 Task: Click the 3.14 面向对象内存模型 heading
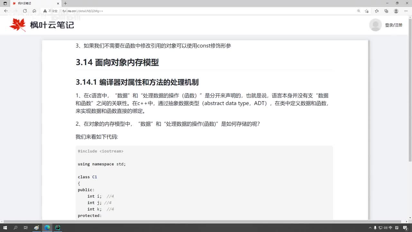click(x=117, y=62)
